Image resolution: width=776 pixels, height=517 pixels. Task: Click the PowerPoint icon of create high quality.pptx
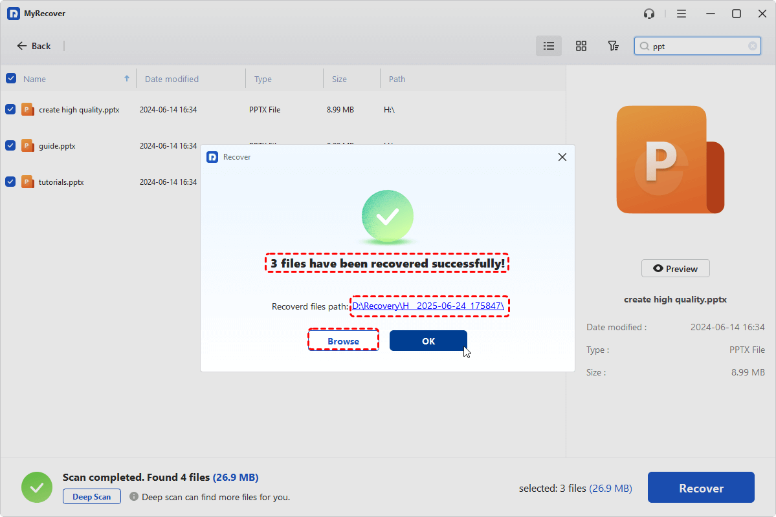28,109
